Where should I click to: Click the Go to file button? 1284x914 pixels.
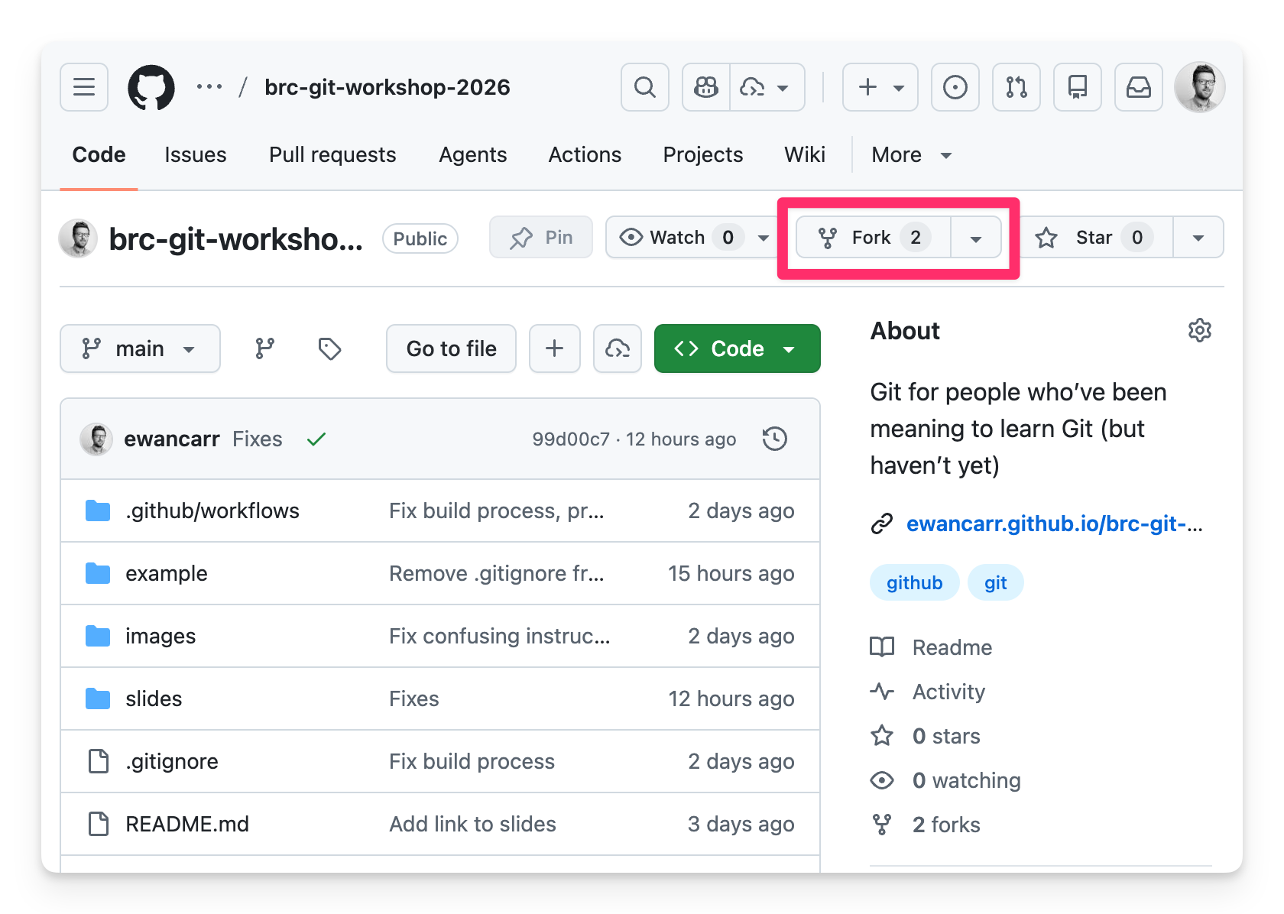(x=451, y=348)
